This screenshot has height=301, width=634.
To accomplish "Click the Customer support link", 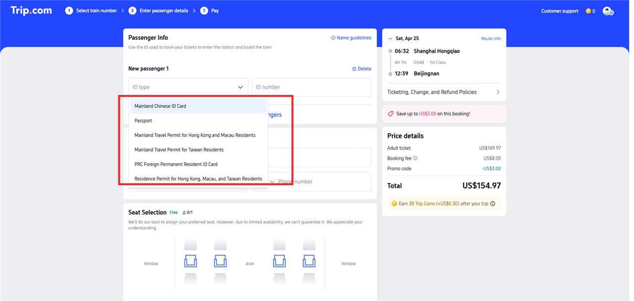I will tap(559, 10).
